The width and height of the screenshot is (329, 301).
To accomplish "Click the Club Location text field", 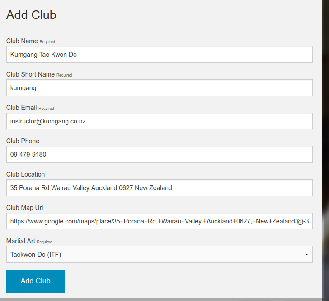I will click(159, 188).
